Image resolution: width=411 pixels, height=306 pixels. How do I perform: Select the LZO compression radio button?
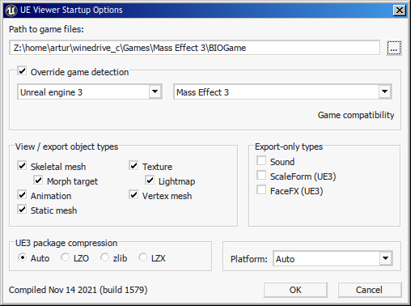pyautogui.click(x=65, y=257)
